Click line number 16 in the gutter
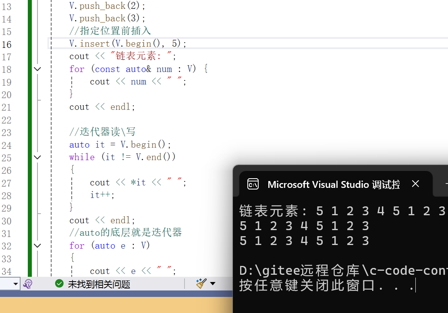 (x=6, y=45)
